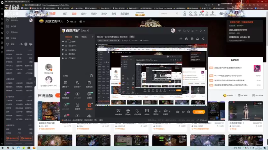Open 直播伴侣 settings gear
268x150 pixels.
point(189,112)
